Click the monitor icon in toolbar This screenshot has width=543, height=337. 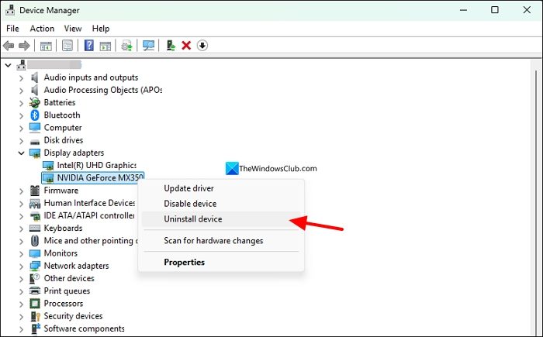[x=149, y=46]
